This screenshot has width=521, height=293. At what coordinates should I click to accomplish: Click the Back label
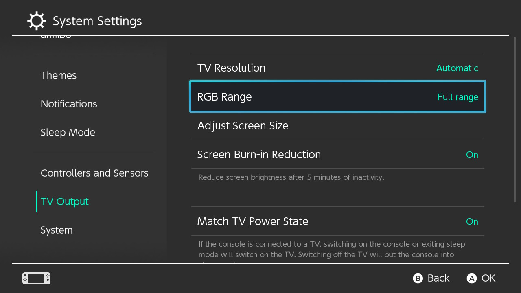(438, 278)
